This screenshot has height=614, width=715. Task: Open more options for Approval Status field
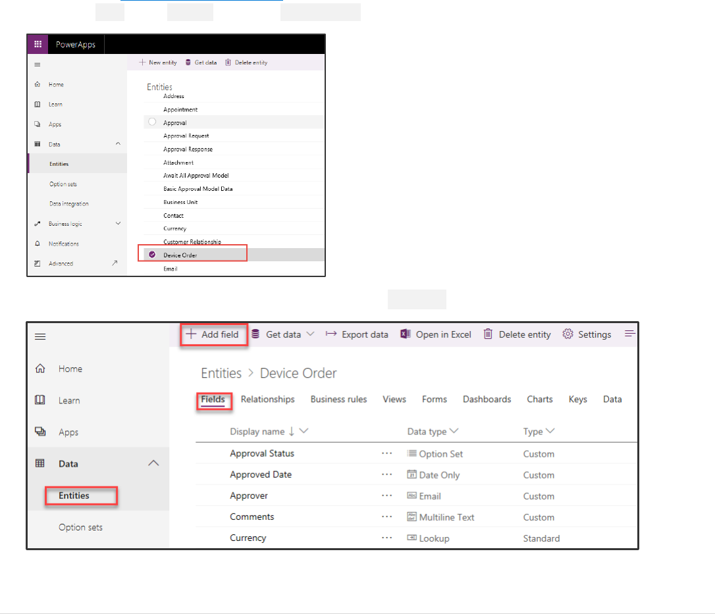coord(386,453)
